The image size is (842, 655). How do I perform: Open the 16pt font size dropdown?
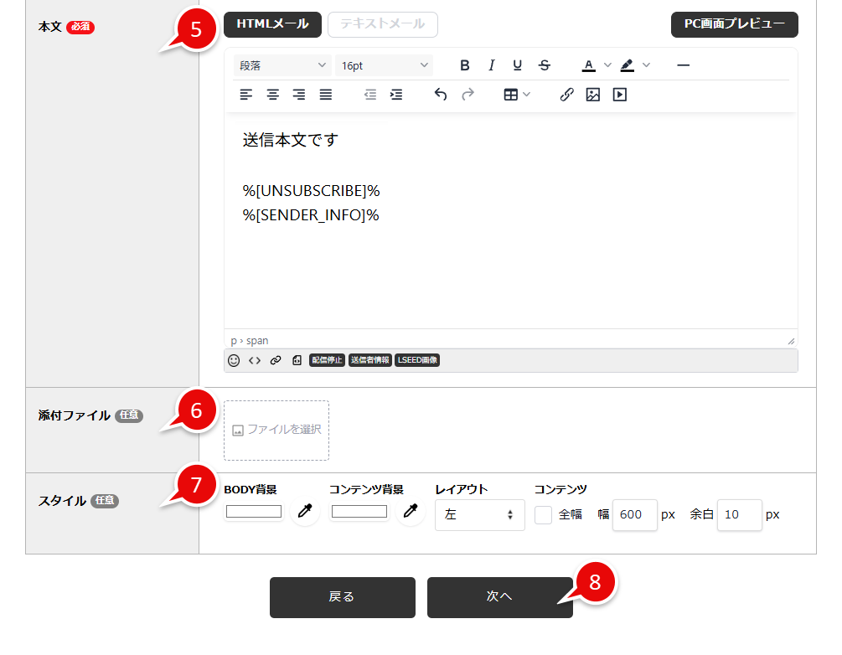383,64
